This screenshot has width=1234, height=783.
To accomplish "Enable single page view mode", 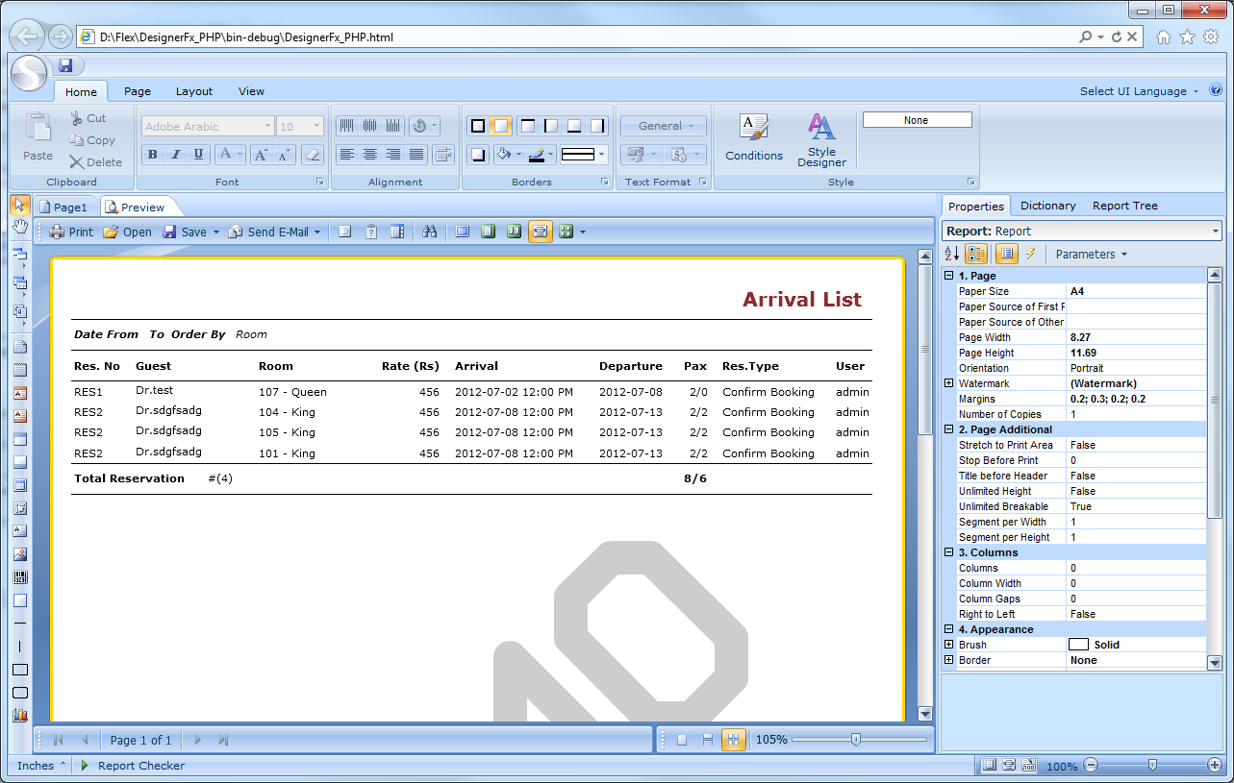I will coord(682,740).
